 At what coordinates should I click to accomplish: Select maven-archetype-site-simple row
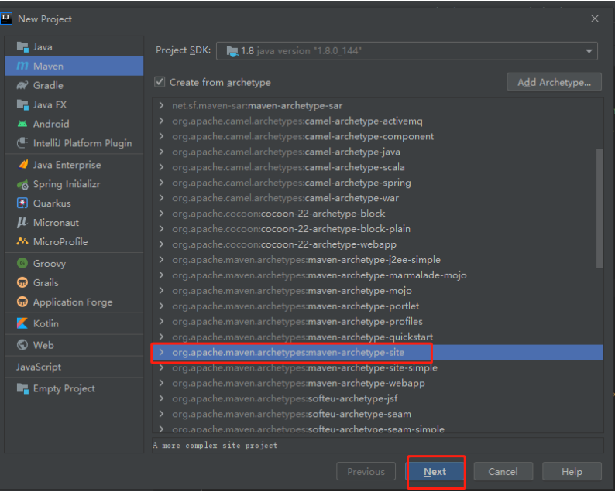click(x=378, y=367)
